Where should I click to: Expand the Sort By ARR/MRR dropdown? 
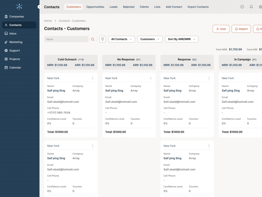[182, 39]
